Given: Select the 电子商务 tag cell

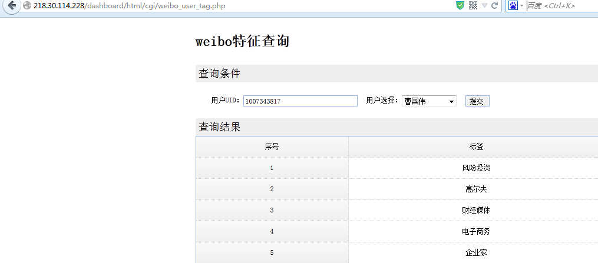Looking at the screenshot, I should (473, 231).
